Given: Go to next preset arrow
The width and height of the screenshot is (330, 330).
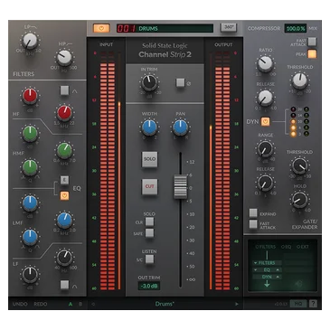Looking at the screenshot, I should coord(237,304).
